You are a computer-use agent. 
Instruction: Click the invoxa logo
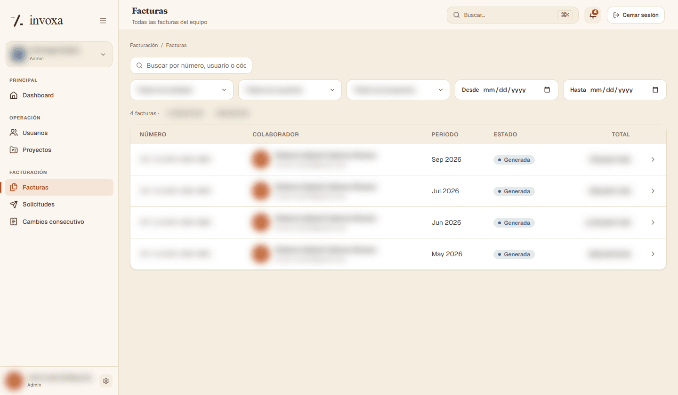(37, 20)
